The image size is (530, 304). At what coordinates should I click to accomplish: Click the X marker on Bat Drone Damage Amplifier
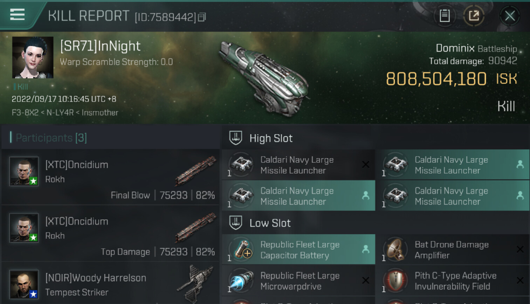click(x=520, y=249)
